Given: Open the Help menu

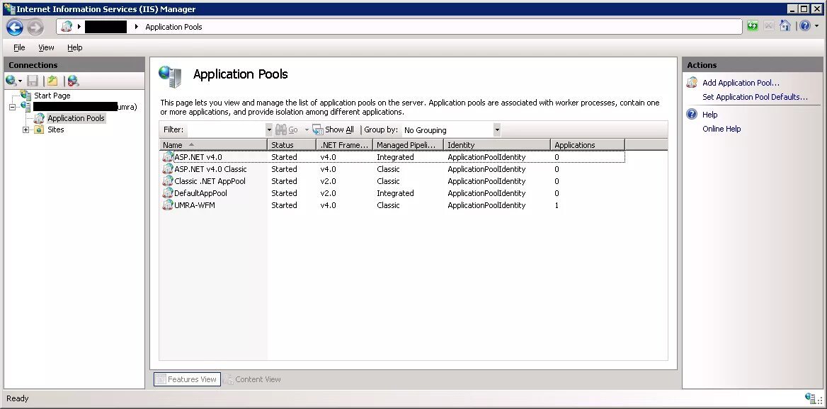Looking at the screenshot, I should click(75, 47).
